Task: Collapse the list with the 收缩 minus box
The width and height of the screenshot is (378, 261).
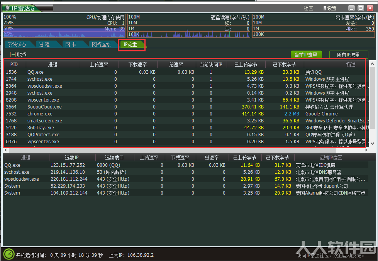Action: click(x=13, y=54)
